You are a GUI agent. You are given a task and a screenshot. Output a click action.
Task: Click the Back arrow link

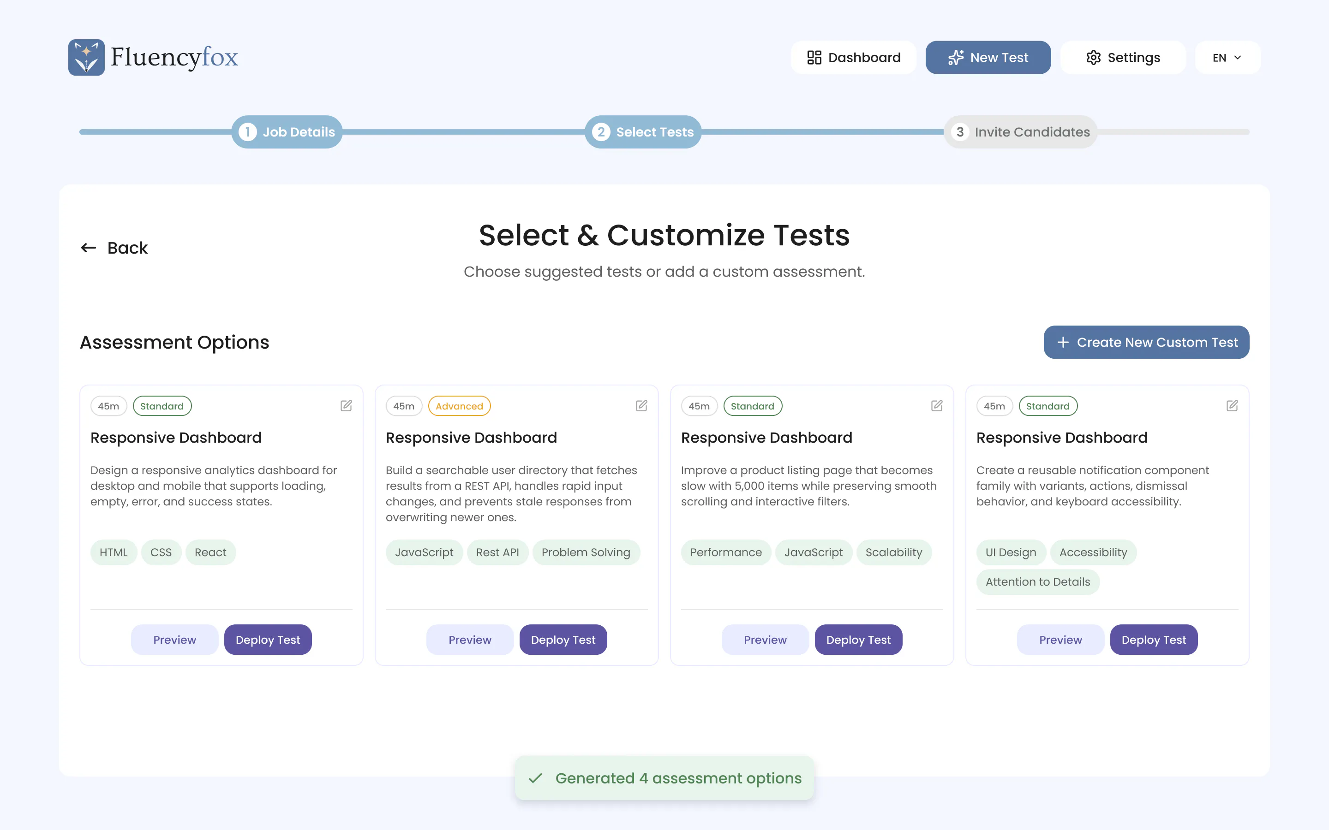(114, 248)
